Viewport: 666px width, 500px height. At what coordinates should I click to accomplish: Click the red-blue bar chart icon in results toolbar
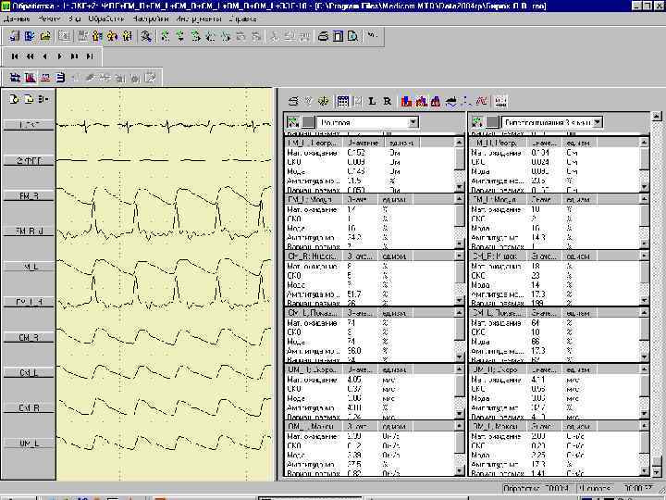[x=406, y=101]
